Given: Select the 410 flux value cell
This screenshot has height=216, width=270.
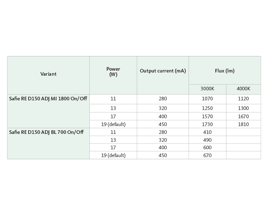Looking at the screenshot, I should [x=207, y=132].
